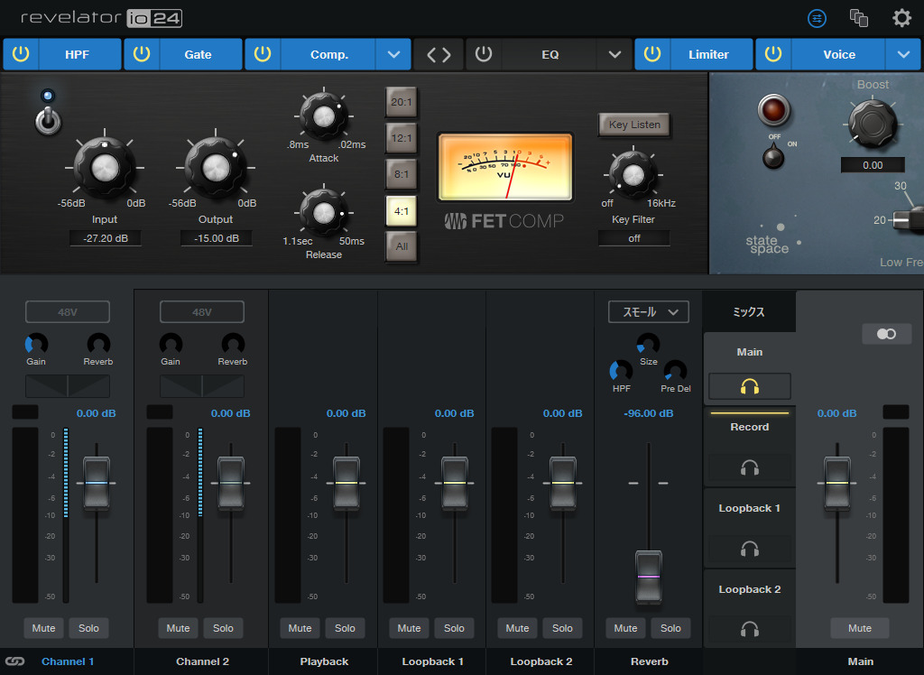The height and width of the screenshot is (675, 924).
Task: Open the スモール reverb type dropdown
Action: pos(648,312)
